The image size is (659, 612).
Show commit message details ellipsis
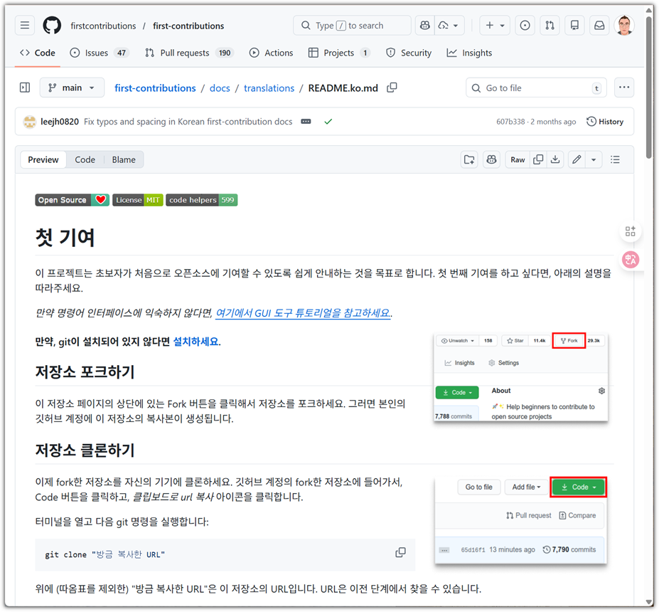[x=306, y=122]
